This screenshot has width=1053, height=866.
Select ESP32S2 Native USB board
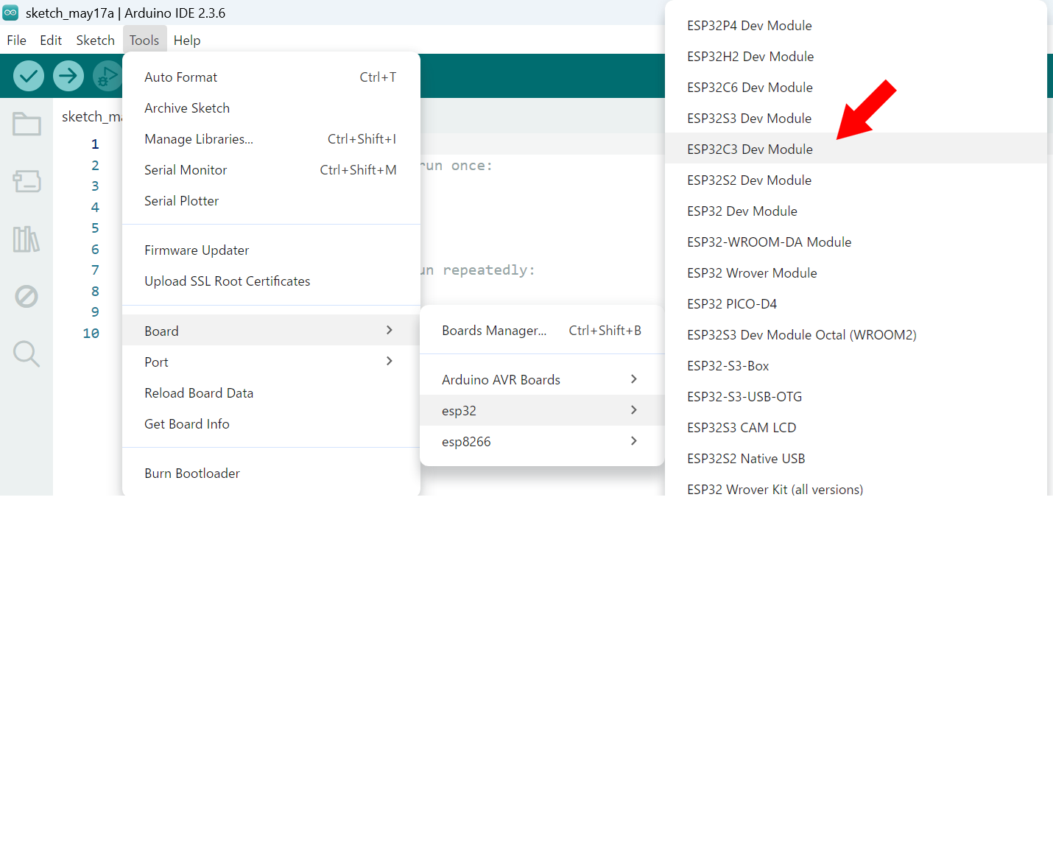click(856, 459)
